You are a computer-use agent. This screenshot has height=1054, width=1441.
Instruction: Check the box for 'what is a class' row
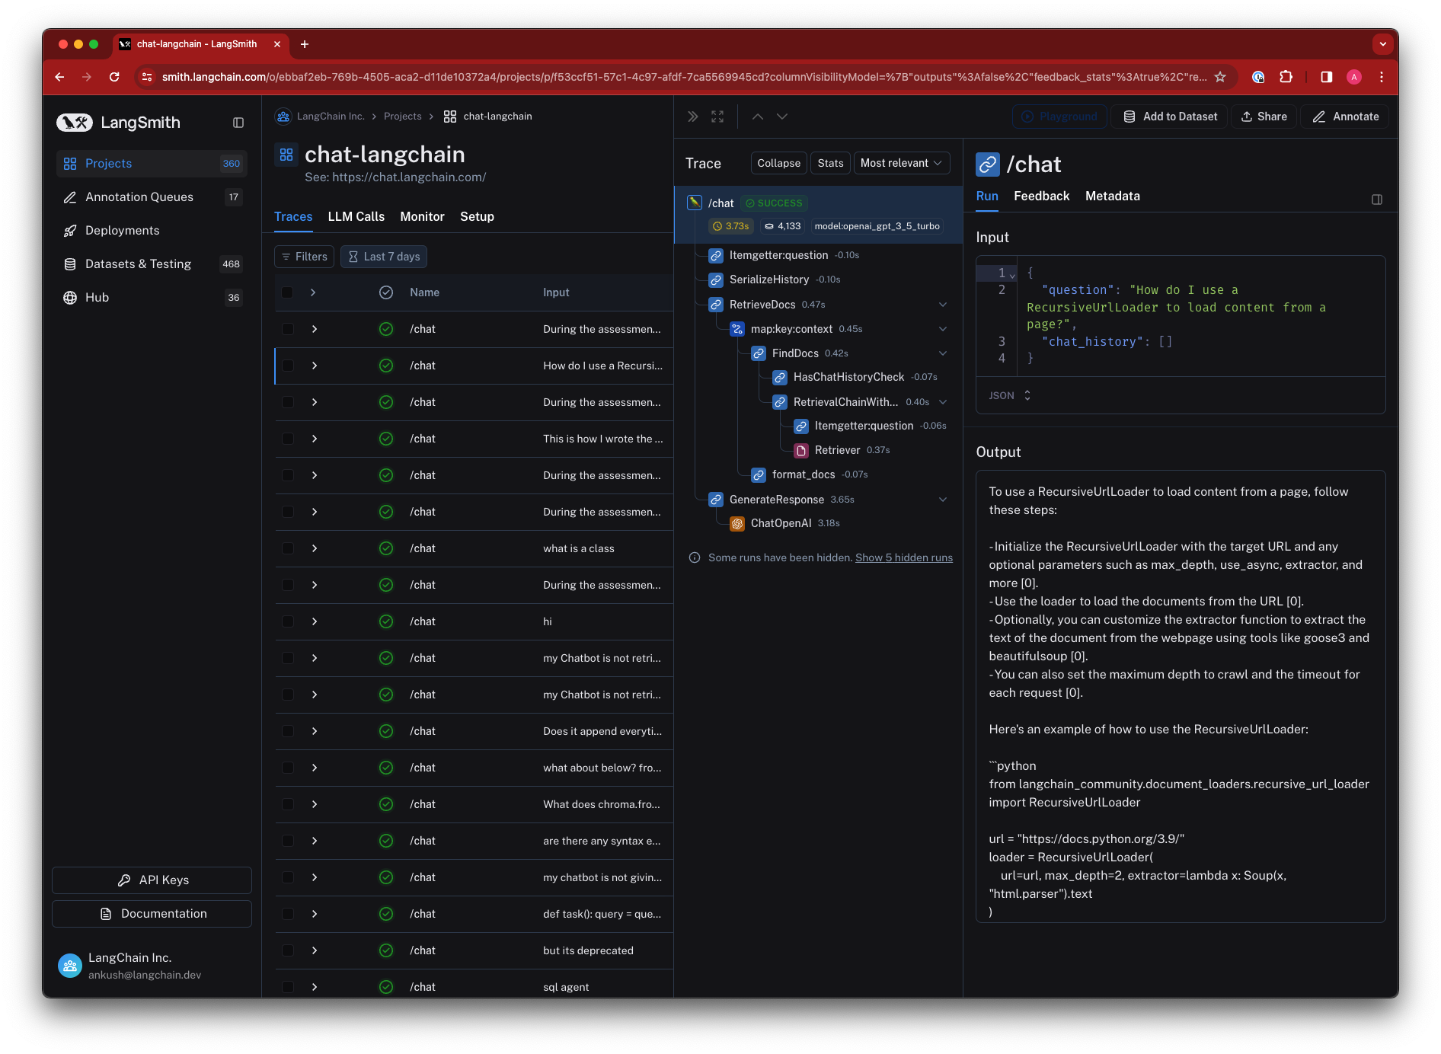pyautogui.click(x=288, y=548)
